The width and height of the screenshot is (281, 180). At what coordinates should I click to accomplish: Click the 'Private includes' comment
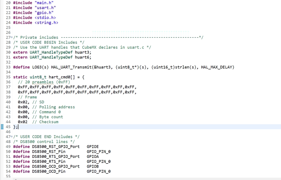pos(108,37)
